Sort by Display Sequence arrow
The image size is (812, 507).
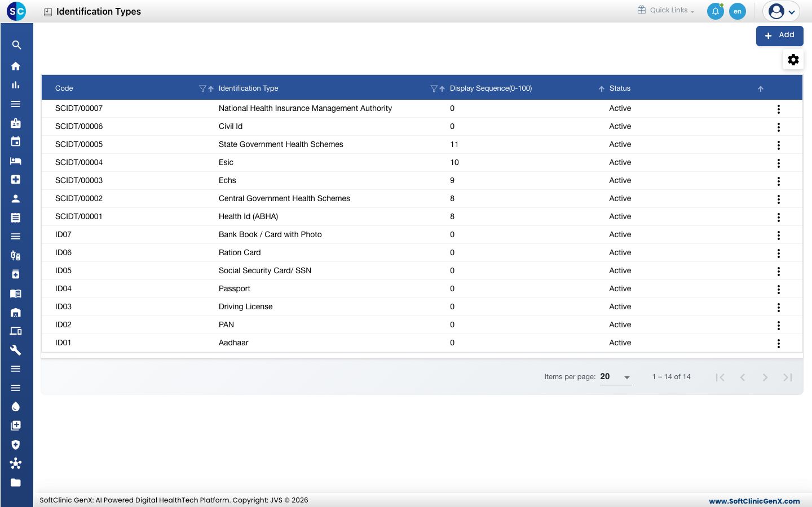[602, 89]
